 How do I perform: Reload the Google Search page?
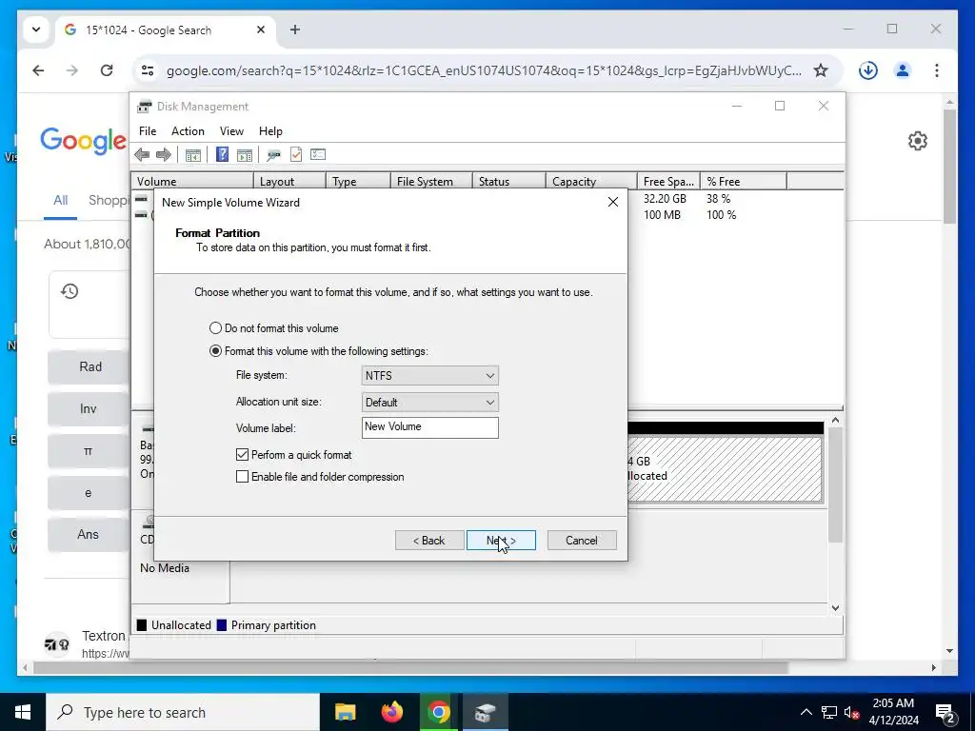pyautogui.click(x=107, y=70)
